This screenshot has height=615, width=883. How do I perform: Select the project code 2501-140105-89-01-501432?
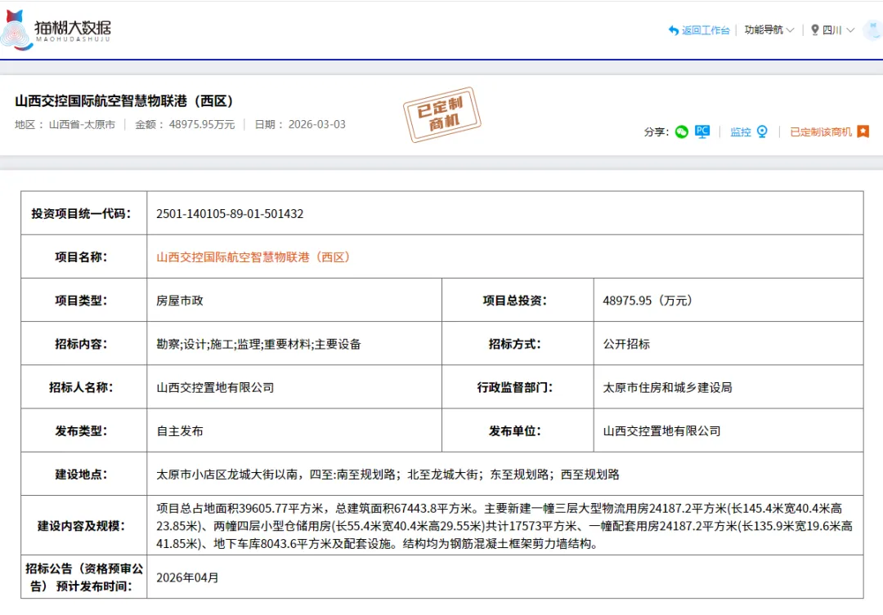pyautogui.click(x=230, y=214)
